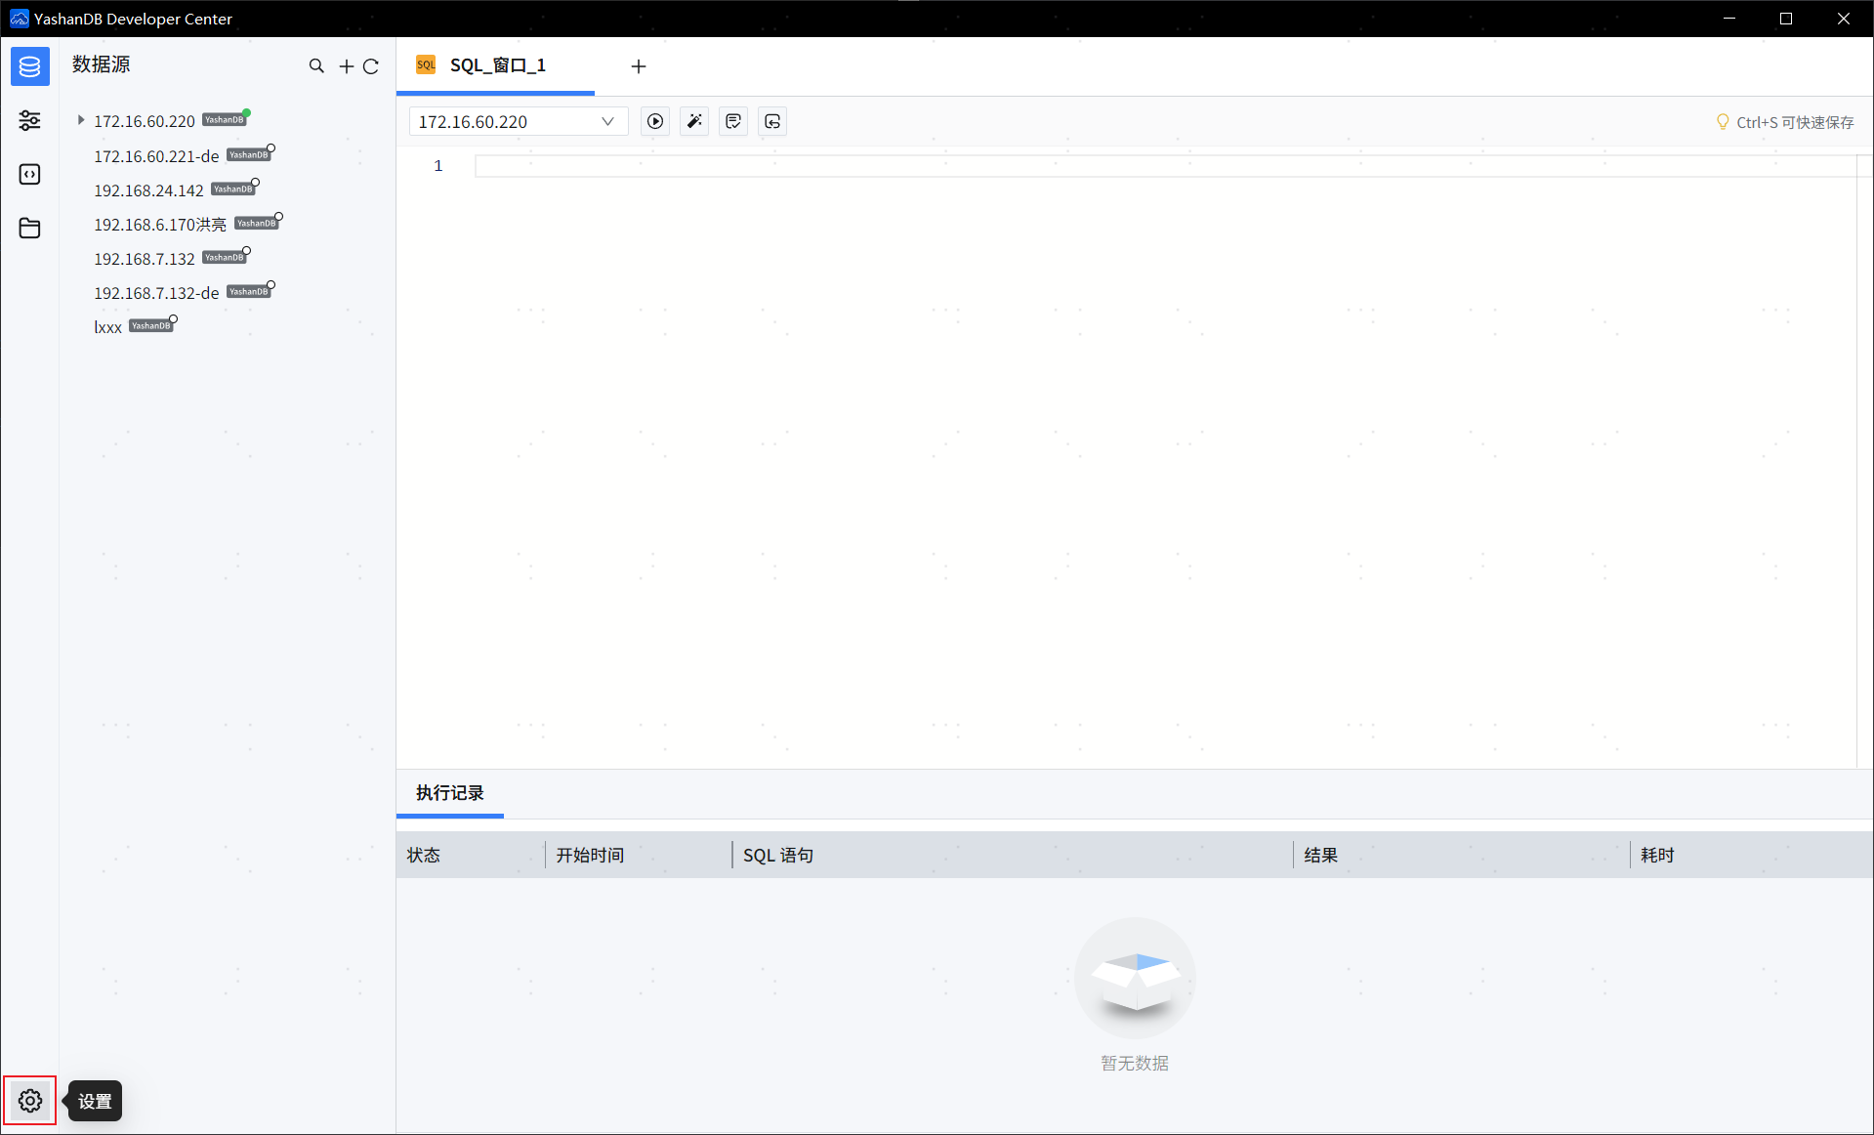Viewport: 1874px width, 1135px height.
Task: Select data source 192.168.24.142
Action: point(148,190)
